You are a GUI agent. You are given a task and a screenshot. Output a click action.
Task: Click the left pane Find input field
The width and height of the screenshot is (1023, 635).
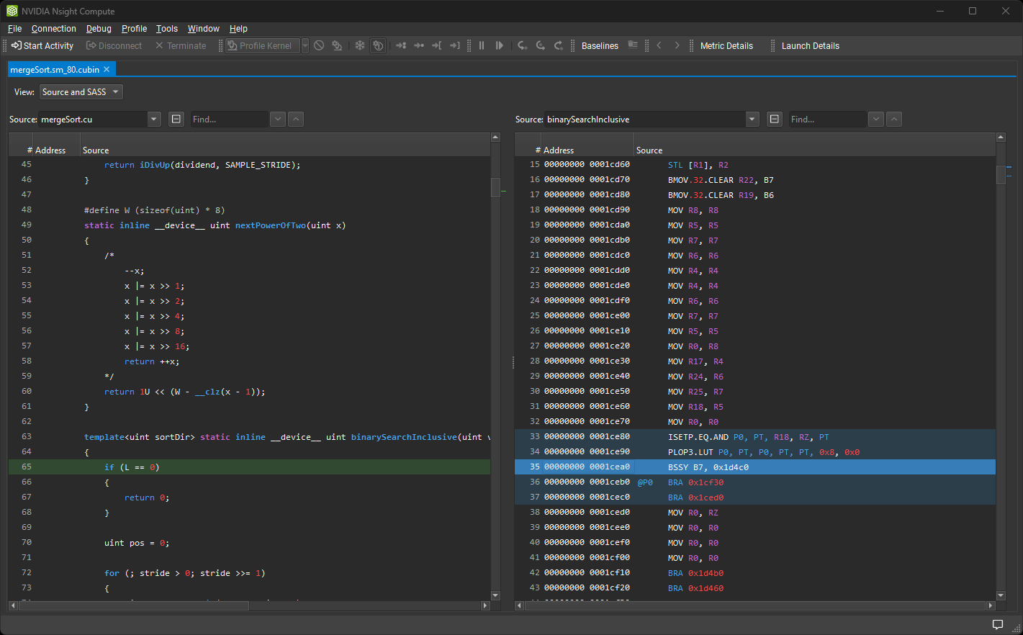pyautogui.click(x=228, y=120)
